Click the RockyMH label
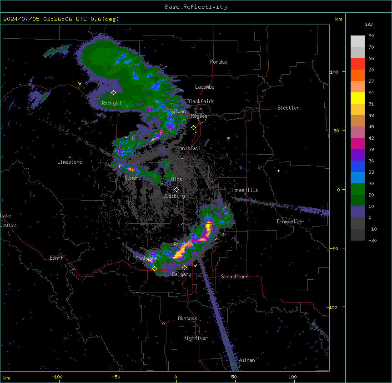This screenshot has height=383, width=392. [111, 103]
